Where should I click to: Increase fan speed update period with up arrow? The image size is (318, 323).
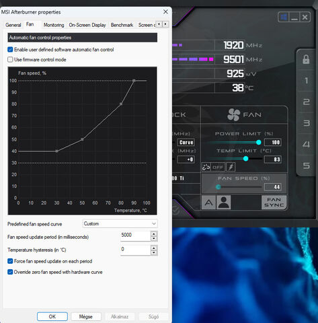154,234
